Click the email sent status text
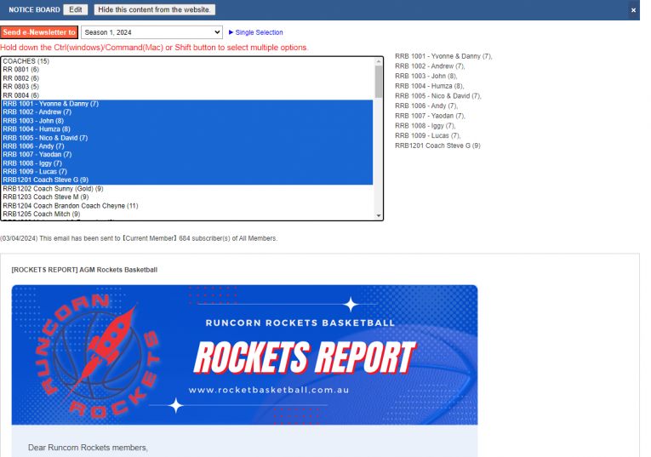This screenshot has width=651, height=457. [x=139, y=238]
